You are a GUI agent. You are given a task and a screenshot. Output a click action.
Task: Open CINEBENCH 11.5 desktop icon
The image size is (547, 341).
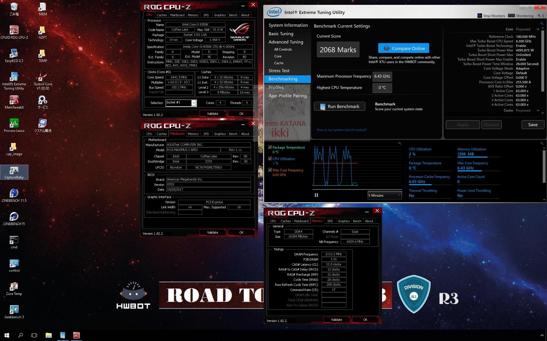coord(14,196)
